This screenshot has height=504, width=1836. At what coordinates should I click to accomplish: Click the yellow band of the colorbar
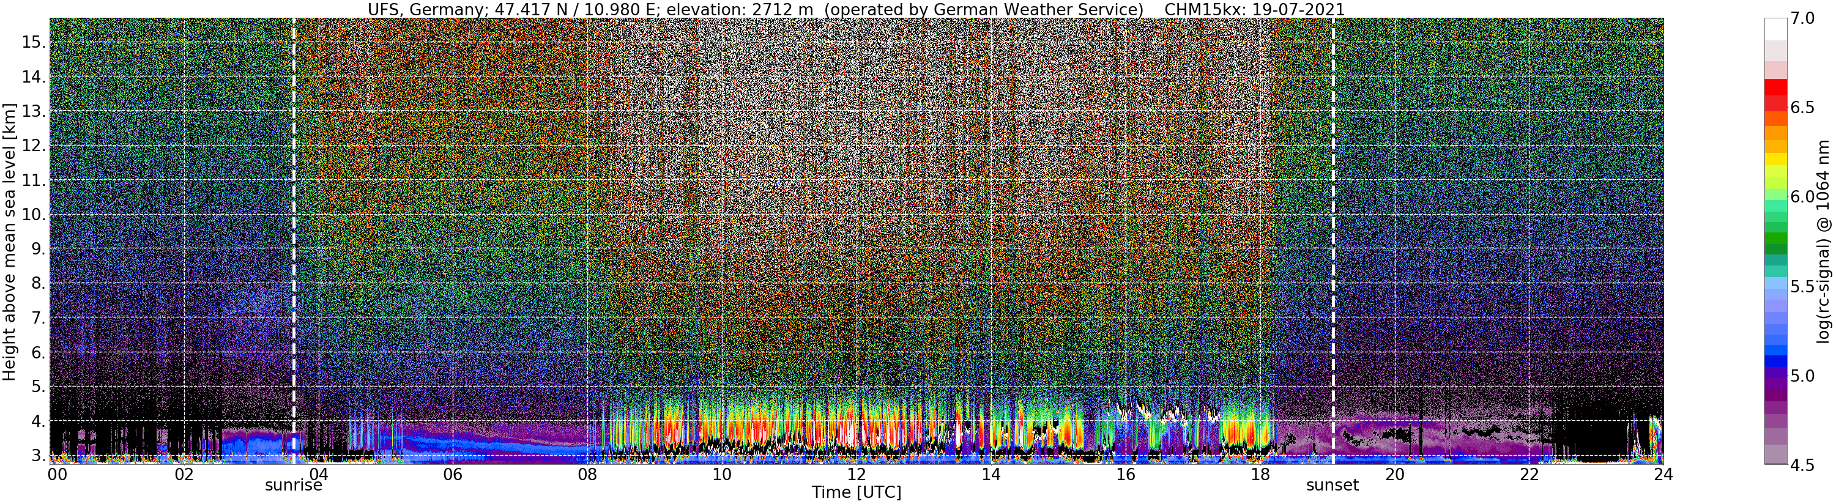1775,158
